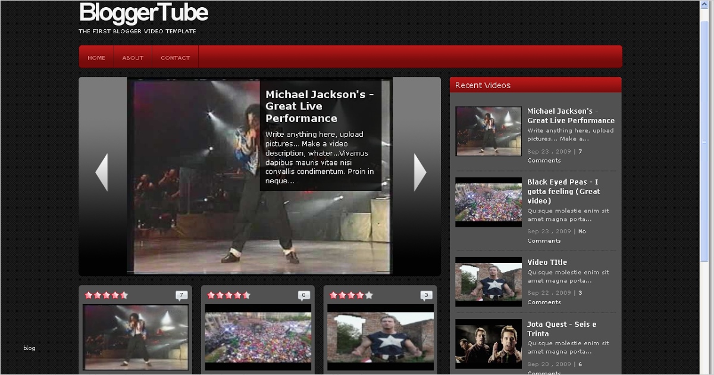Open the comment count badge showing 7
This screenshot has height=375, width=714.
[181, 293]
